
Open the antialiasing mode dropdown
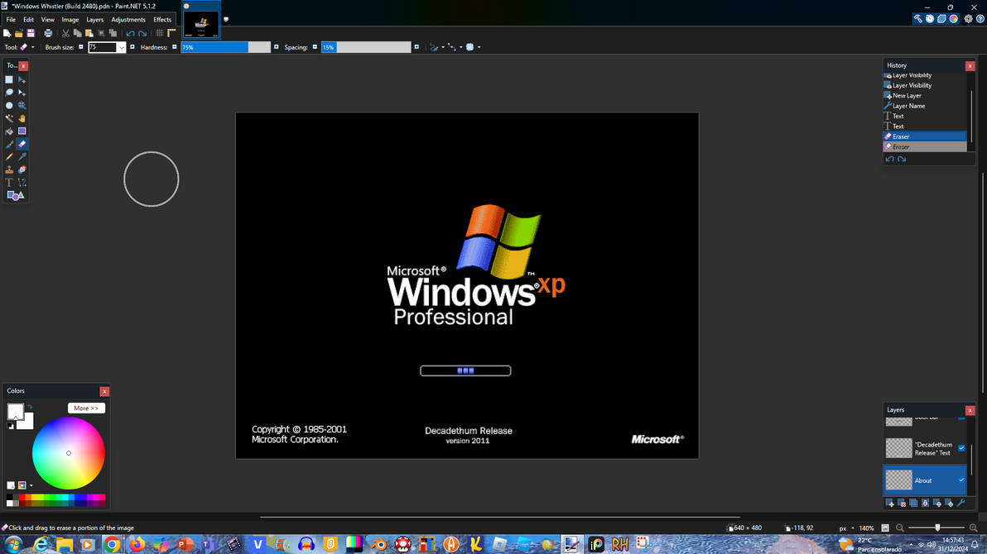coord(436,47)
